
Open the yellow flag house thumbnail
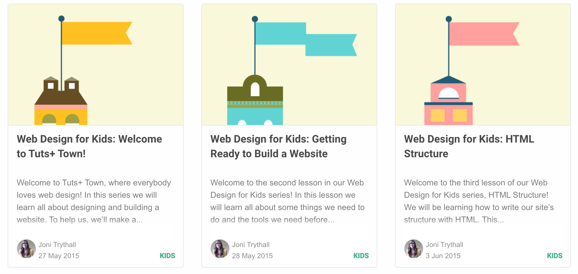tap(96, 65)
